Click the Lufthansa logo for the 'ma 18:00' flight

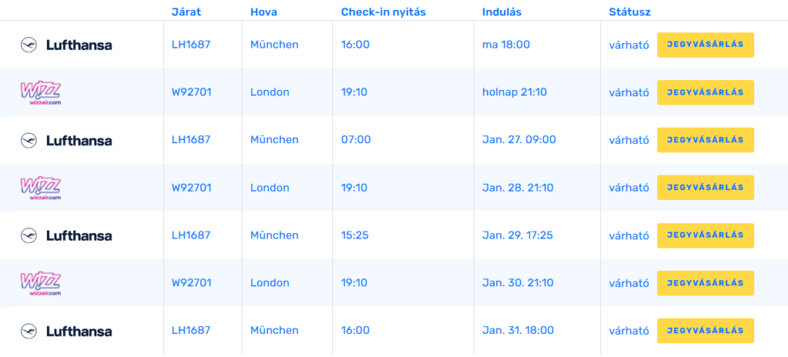pyautogui.click(x=66, y=45)
